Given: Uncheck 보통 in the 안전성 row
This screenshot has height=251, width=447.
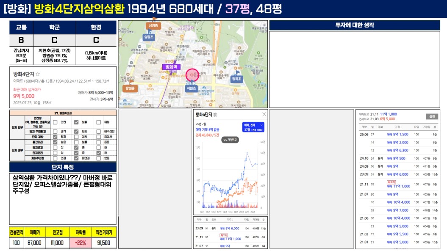Looking at the screenshot, I should [x=76, y=122].
